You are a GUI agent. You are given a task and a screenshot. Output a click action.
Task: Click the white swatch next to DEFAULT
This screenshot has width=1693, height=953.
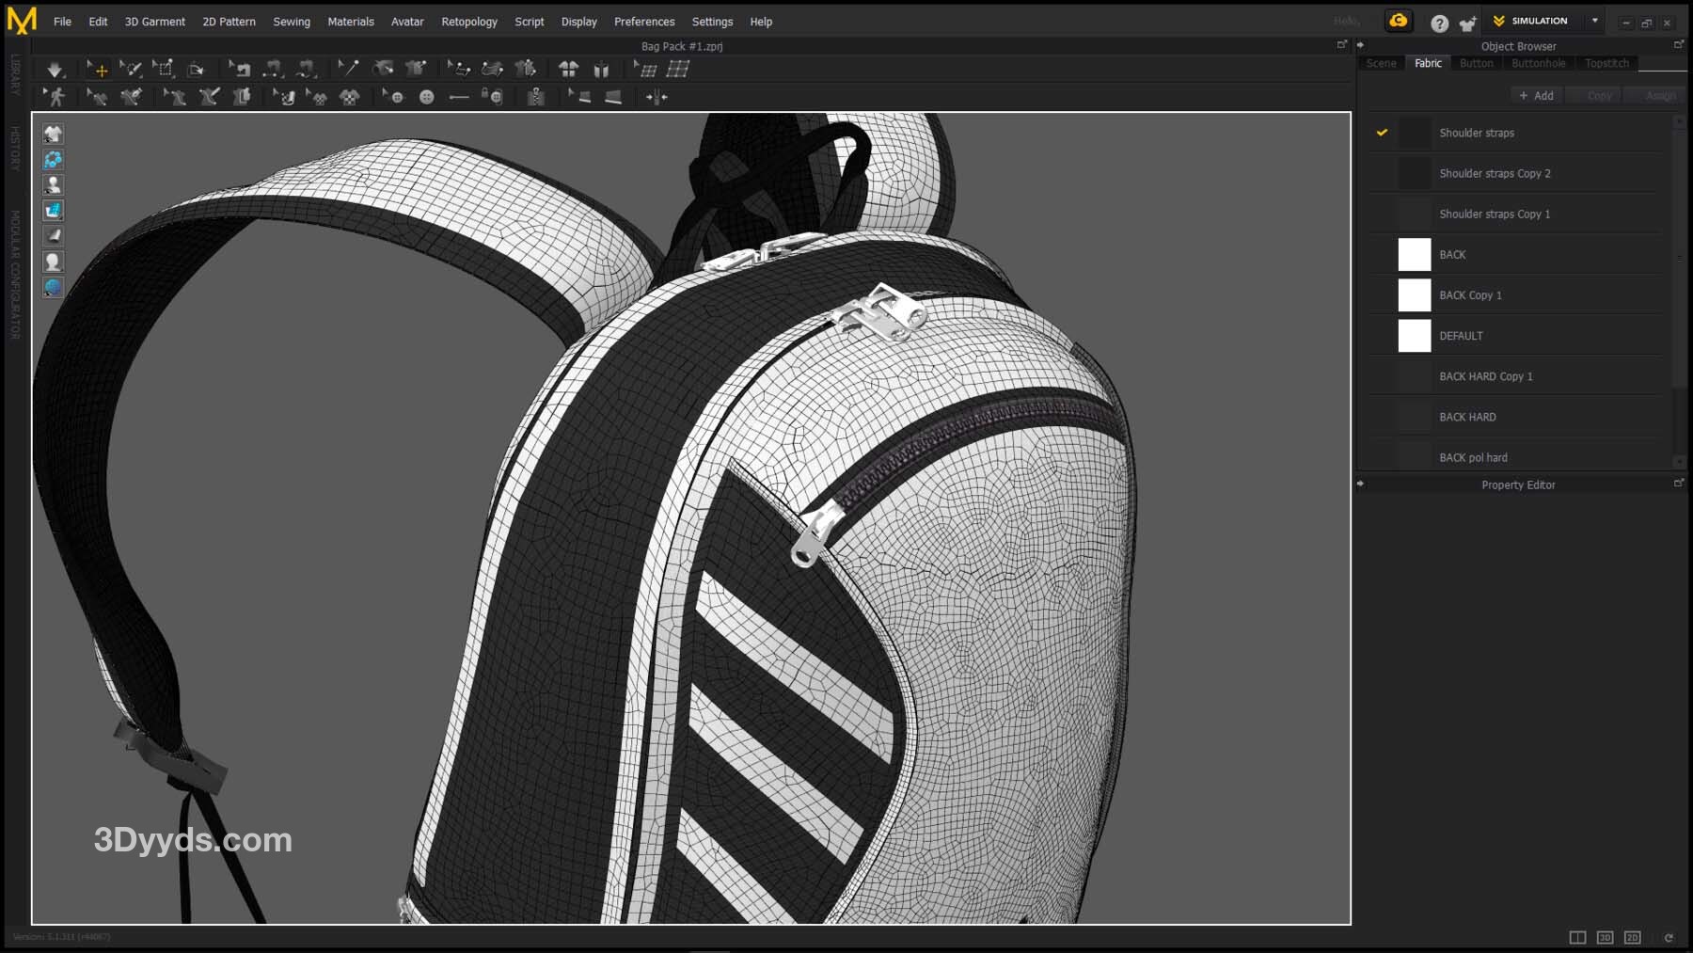pyautogui.click(x=1414, y=336)
